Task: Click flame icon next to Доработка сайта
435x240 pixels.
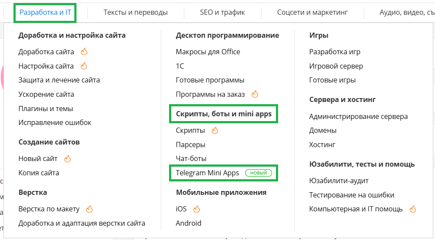Action: 84,52
